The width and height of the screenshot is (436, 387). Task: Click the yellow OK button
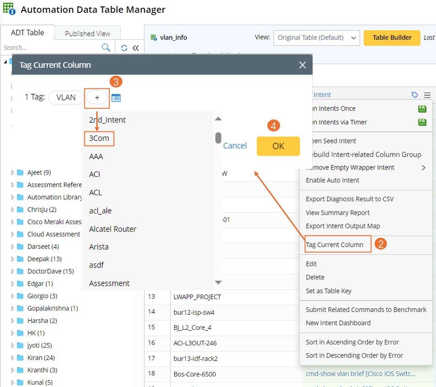click(278, 146)
